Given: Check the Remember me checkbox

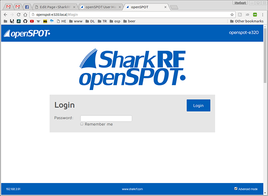Looking at the screenshot, I should [82, 124].
